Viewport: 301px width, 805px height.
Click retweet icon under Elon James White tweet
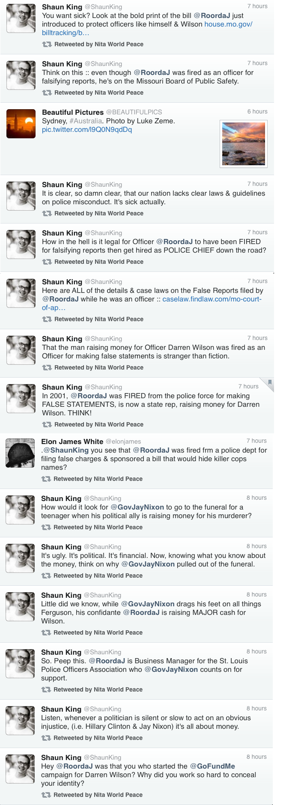[46, 479]
